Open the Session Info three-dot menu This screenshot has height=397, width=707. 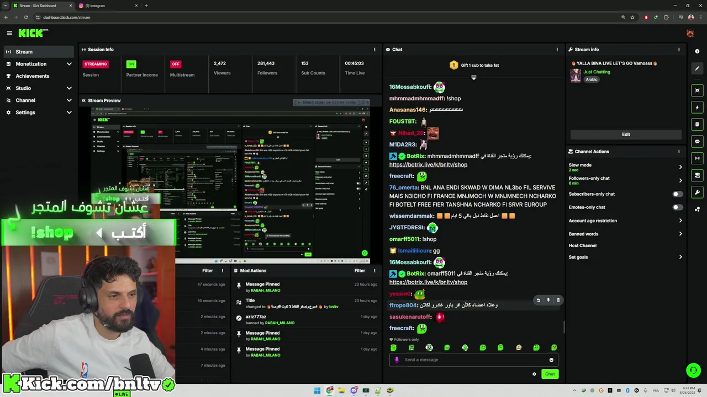[374, 50]
